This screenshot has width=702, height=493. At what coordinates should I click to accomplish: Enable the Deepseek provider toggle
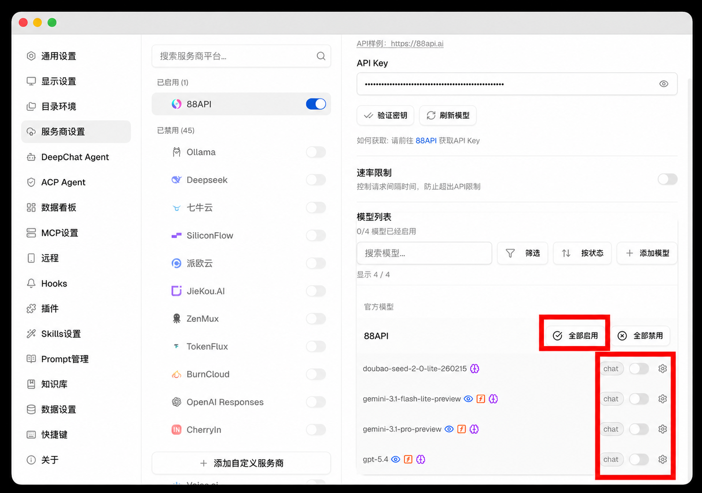316,180
